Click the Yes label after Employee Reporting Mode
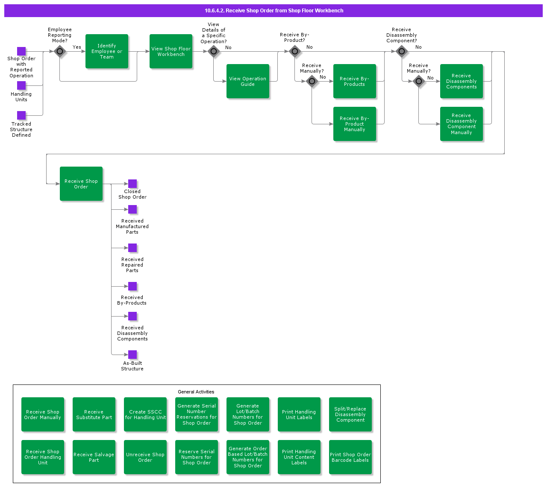Viewport: 547px width, 487px height. (77, 47)
